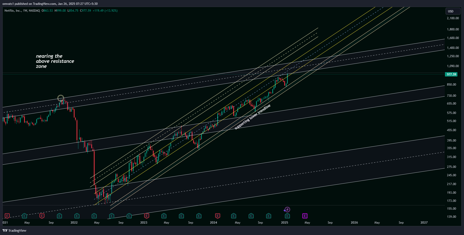Screen dimensions: 464x235
Task: Click green earnings marker right of Sep 2024
Action: coord(269,216)
